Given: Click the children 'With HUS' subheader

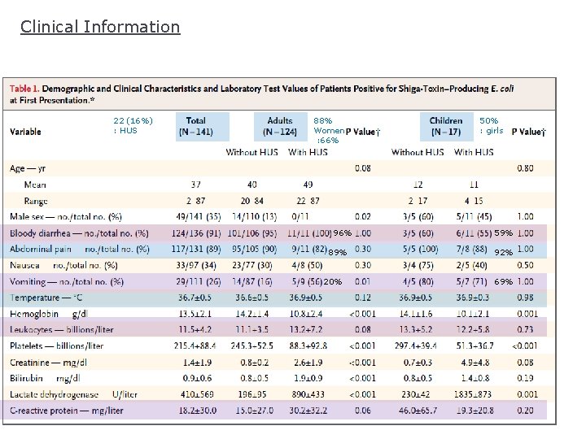Looking at the screenshot, I should 474,153.
